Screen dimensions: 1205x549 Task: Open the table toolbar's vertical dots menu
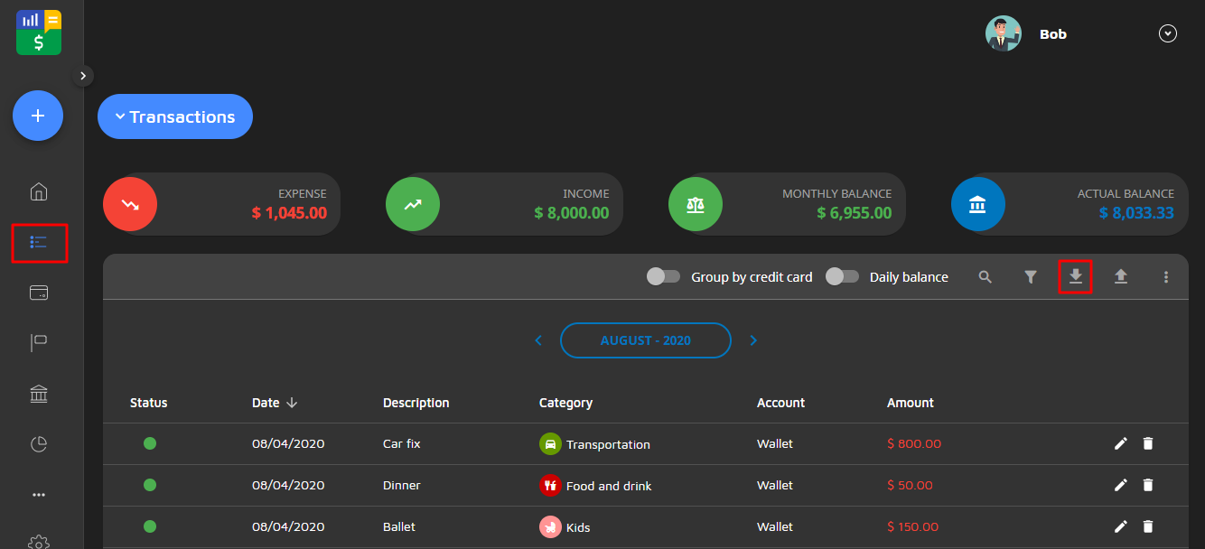tap(1166, 277)
